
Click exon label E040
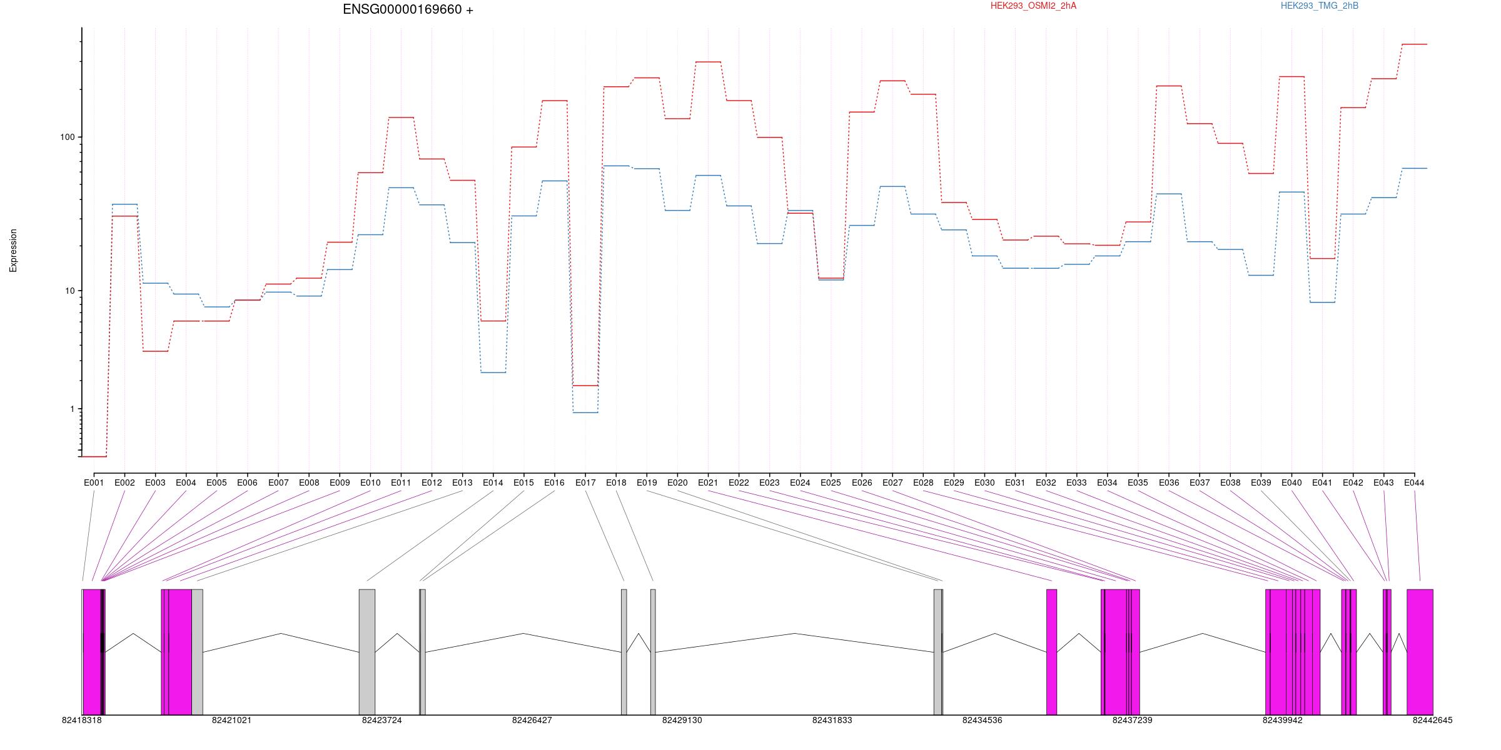coord(1291,482)
